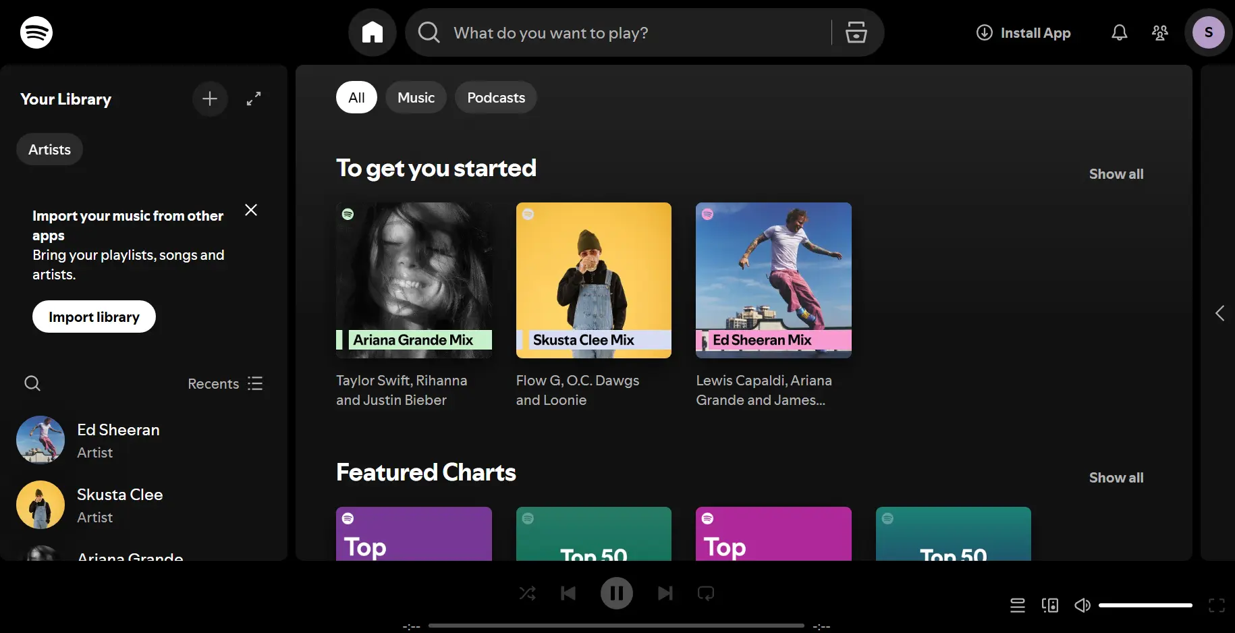1235x633 pixels.
Task: Go to Home via house icon
Action: point(373,32)
